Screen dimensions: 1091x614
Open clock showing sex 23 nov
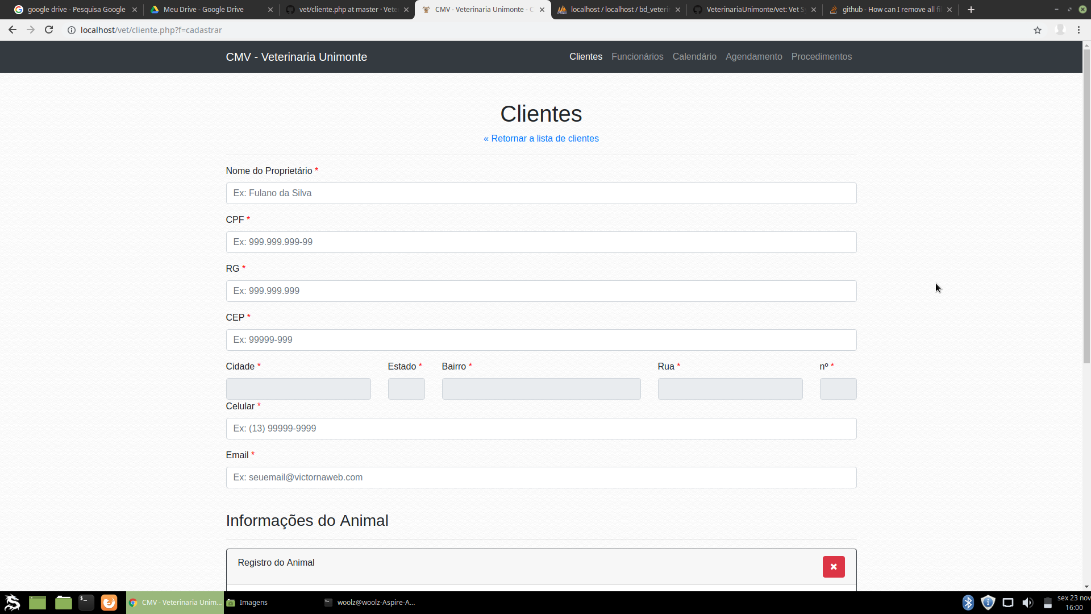pyautogui.click(x=1073, y=603)
